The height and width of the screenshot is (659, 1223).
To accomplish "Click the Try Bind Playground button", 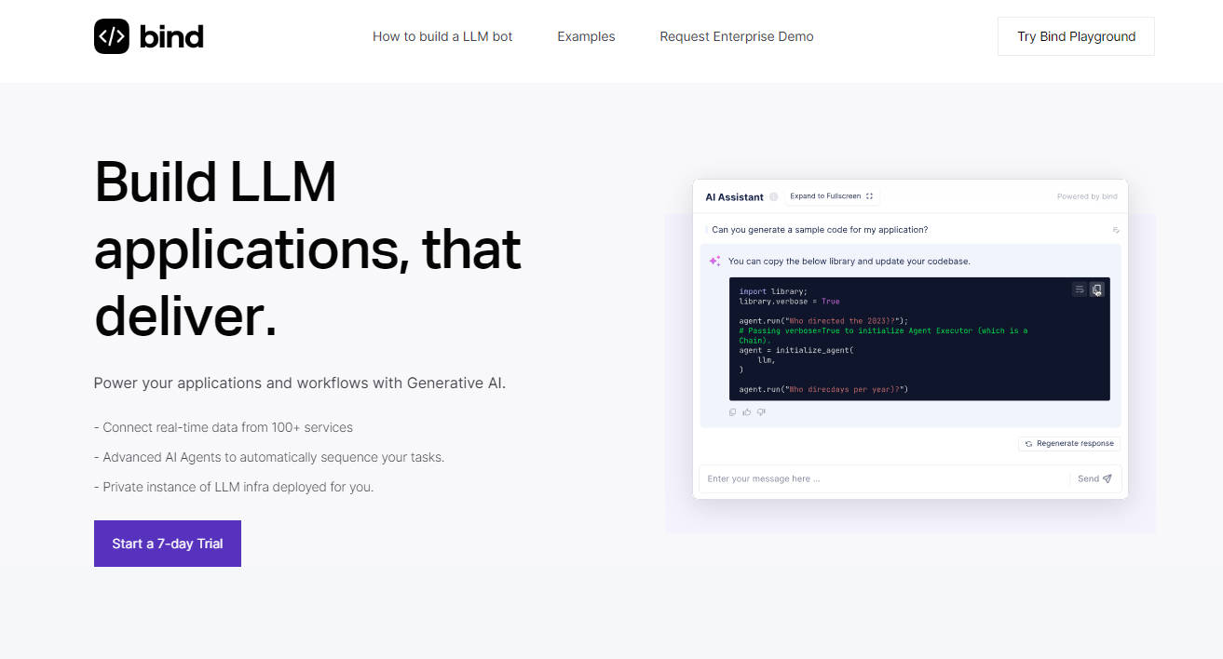I will coord(1076,36).
